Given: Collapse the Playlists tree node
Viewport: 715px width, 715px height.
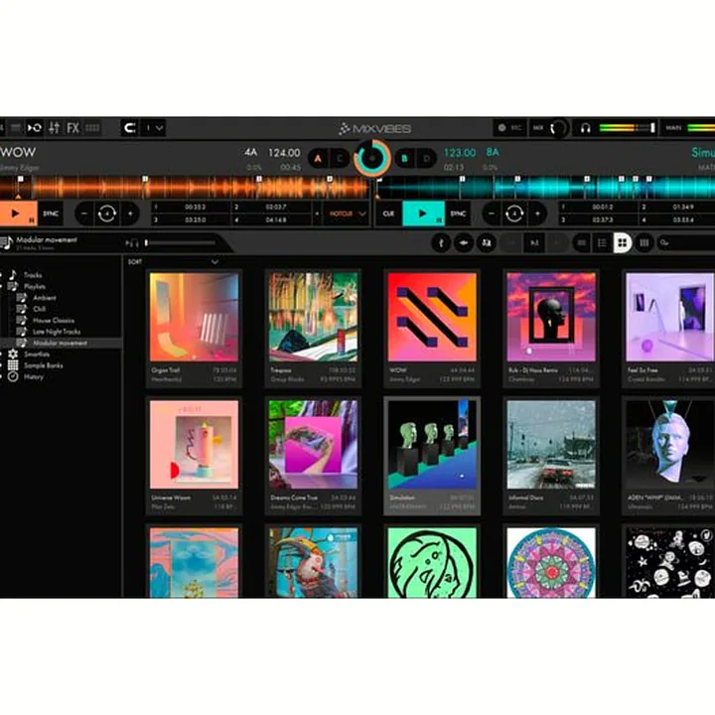Looking at the screenshot, I should 1,286.
